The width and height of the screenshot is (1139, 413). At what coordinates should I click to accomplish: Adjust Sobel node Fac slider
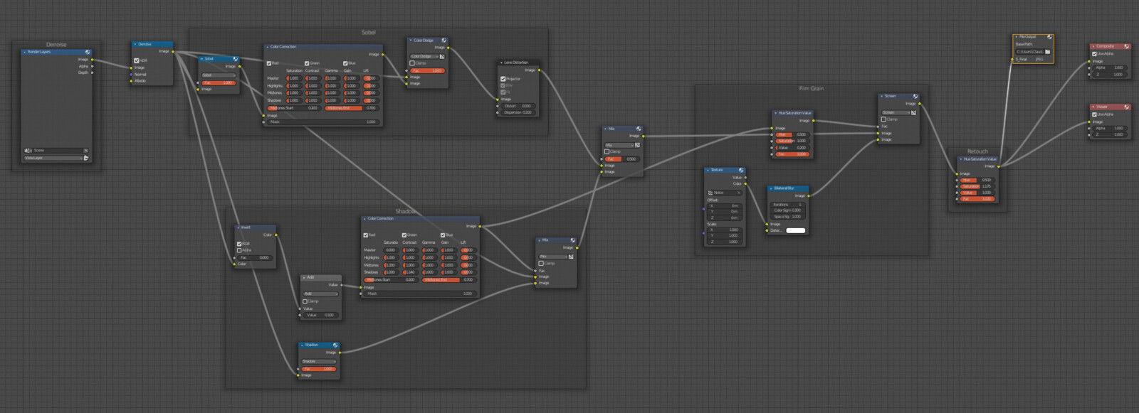click(x=219, y=83)
